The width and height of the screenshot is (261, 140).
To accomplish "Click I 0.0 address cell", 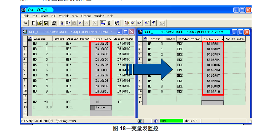I will point(42,107).
